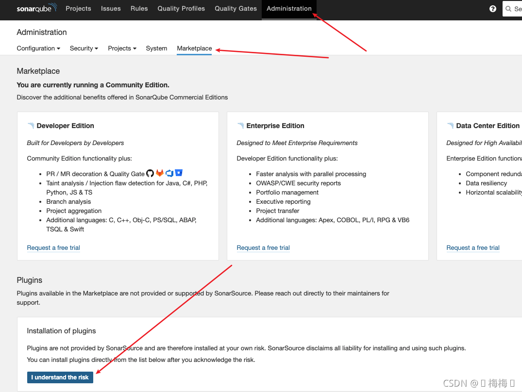Click the Bitbucket icon

tap(179, 173)
